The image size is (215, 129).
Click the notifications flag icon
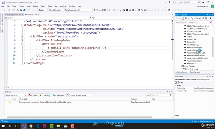pyautogui.click(x=165, y=2)
